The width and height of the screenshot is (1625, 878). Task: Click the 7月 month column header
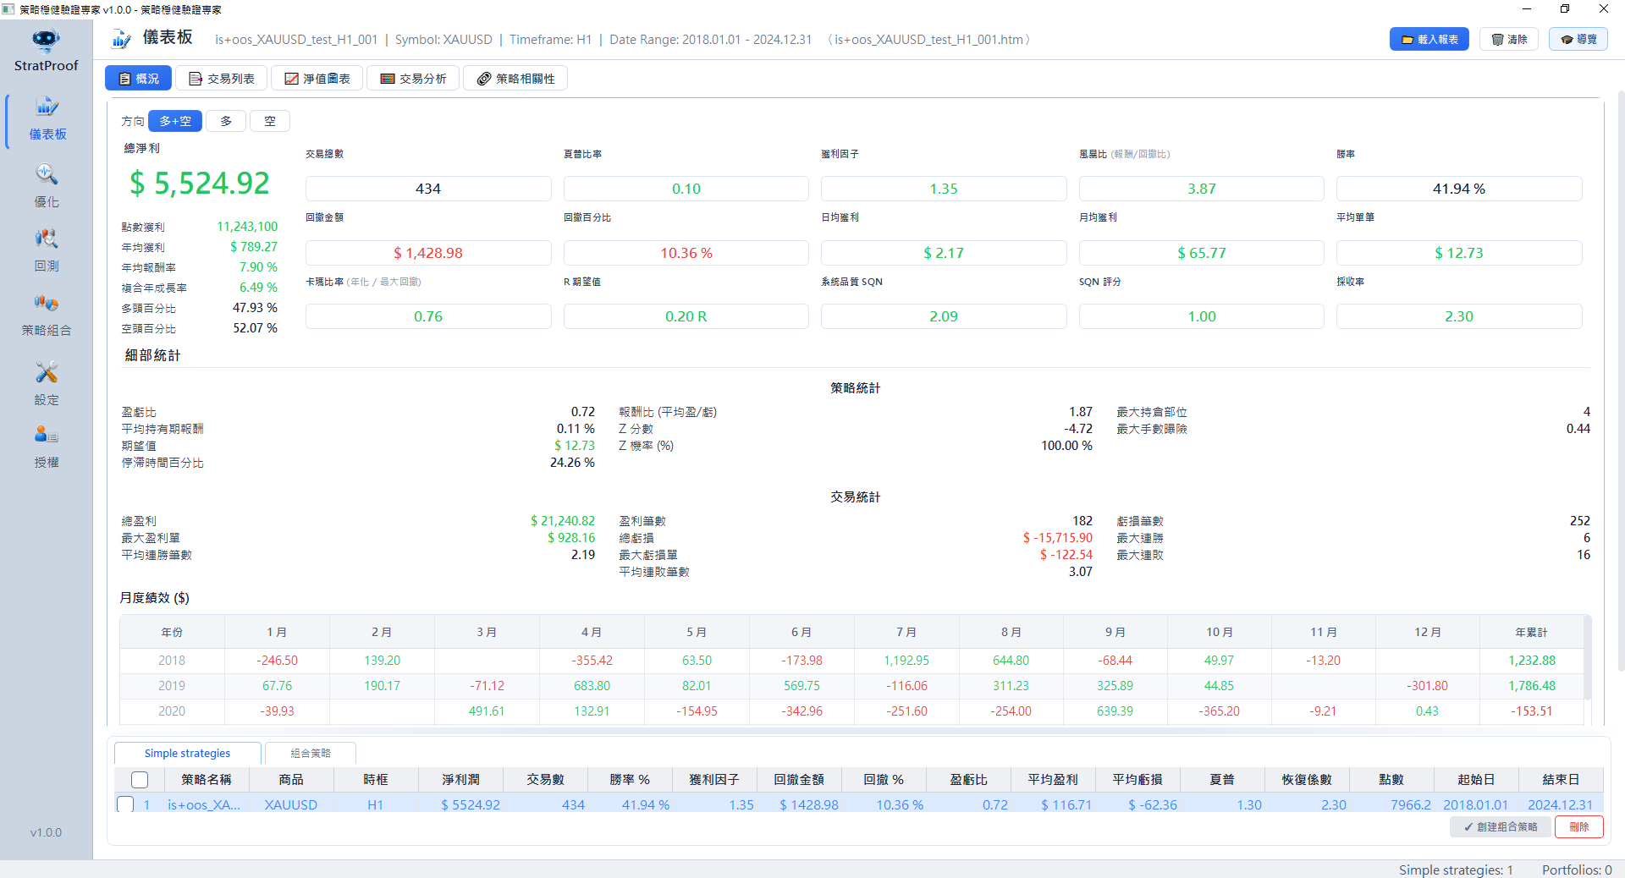click(x=906, y=632)
